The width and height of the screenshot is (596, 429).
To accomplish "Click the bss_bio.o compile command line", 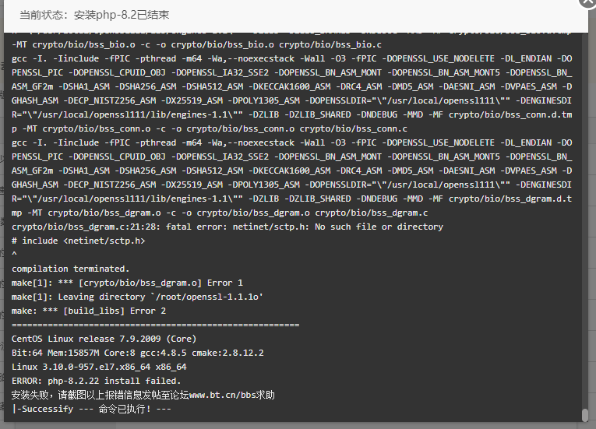I will [196, 45].
